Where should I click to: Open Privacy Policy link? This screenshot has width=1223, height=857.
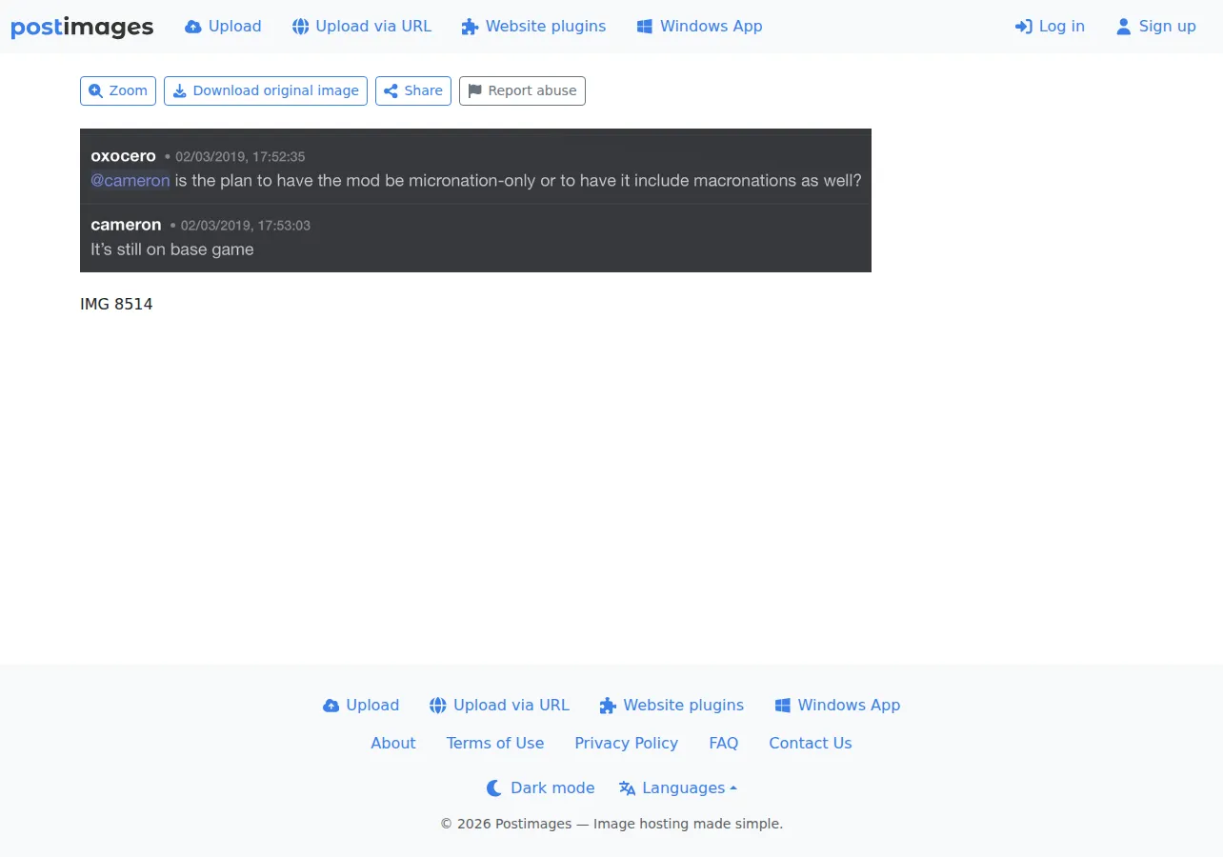[627, 743]
